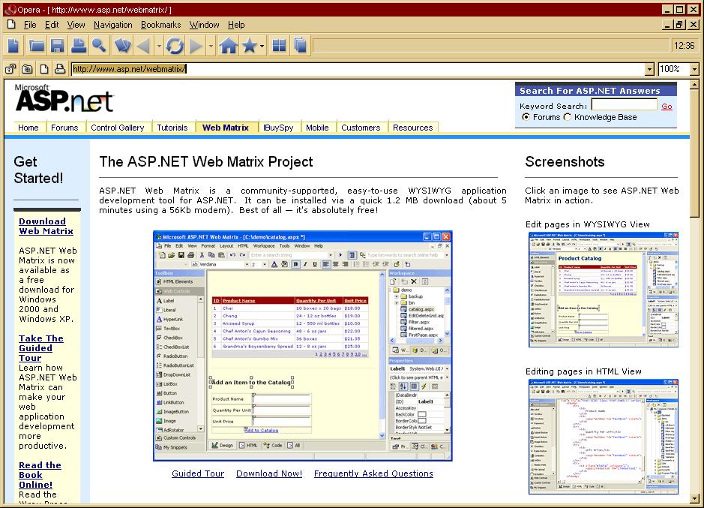Select the Knowledge Base radio button
The height and width of the screenshot is (508, 704).
click(x=567, y=117)
